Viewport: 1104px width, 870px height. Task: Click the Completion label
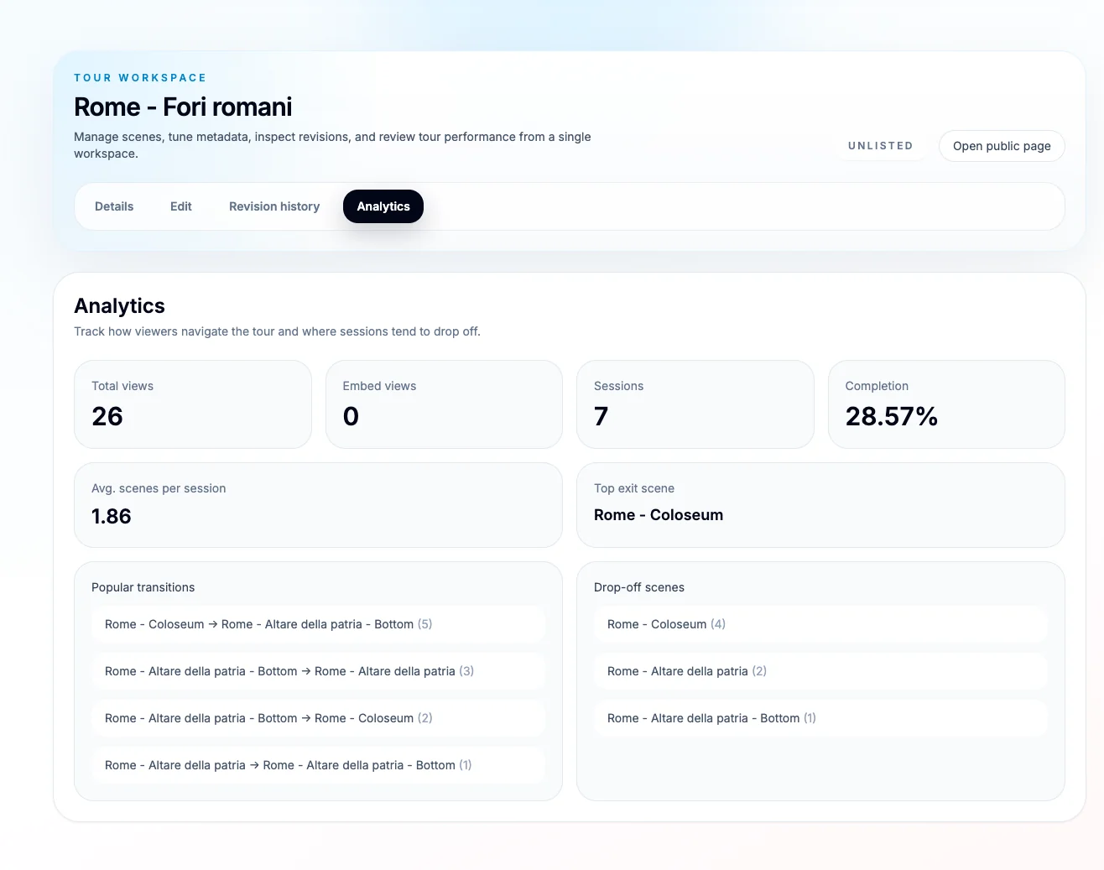[x=877, y=386]
